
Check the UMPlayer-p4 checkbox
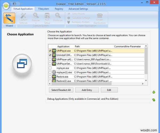click(50, 59)
